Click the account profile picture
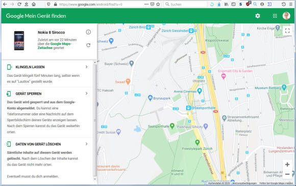Screen dimensions: 296x186 click(286, 16)
